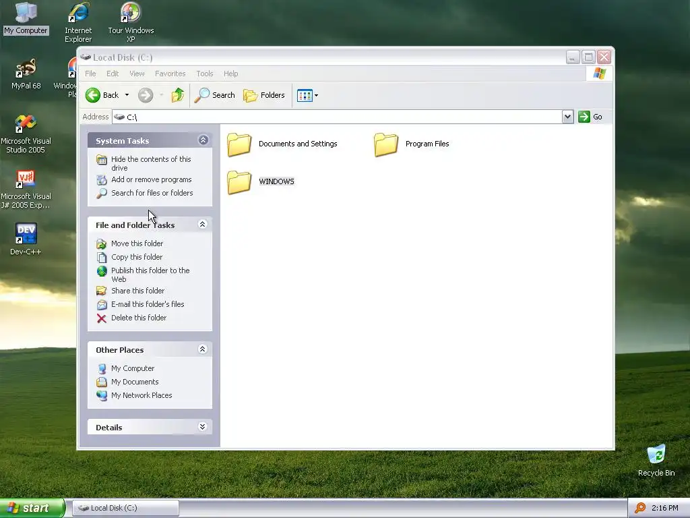
Task: Select the Recycle Bin icon
Action: coord(656,460)
